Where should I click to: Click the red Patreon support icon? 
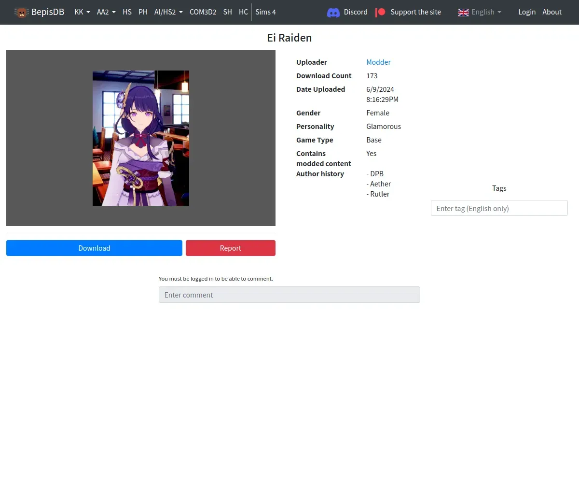tap(381, 12)
